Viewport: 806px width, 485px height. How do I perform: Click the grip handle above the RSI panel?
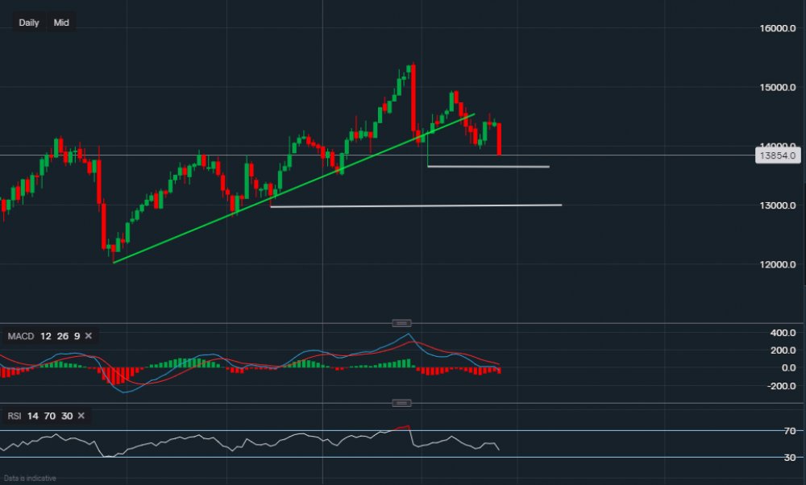click(401, 402)
